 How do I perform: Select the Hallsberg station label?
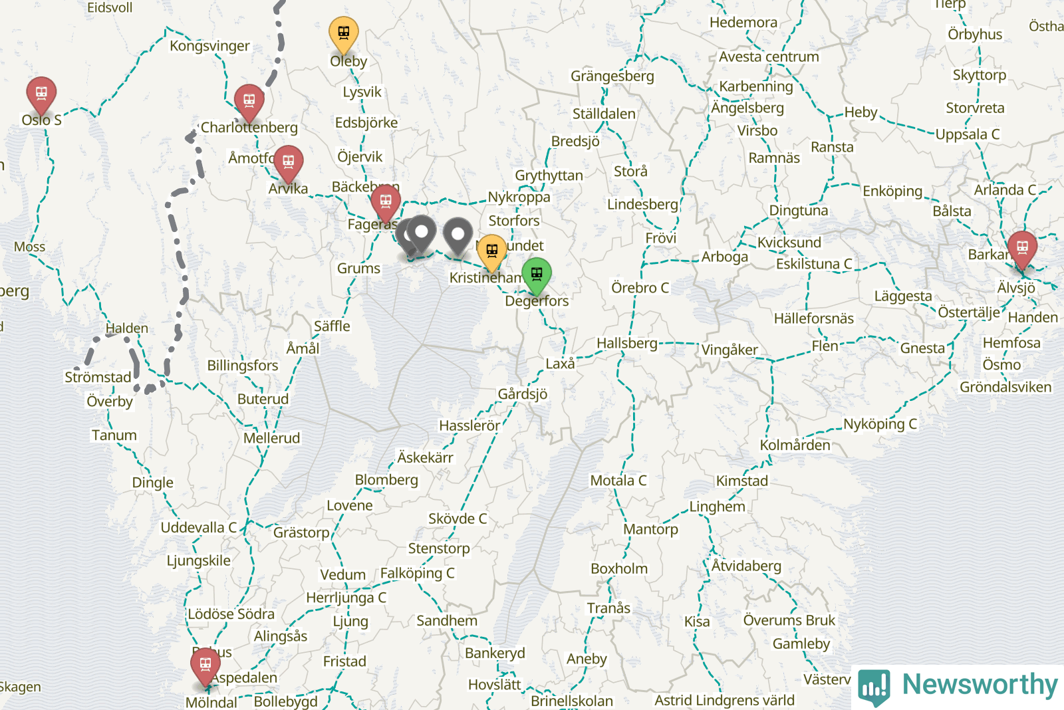pyautogui.click(x=627, y=343)
